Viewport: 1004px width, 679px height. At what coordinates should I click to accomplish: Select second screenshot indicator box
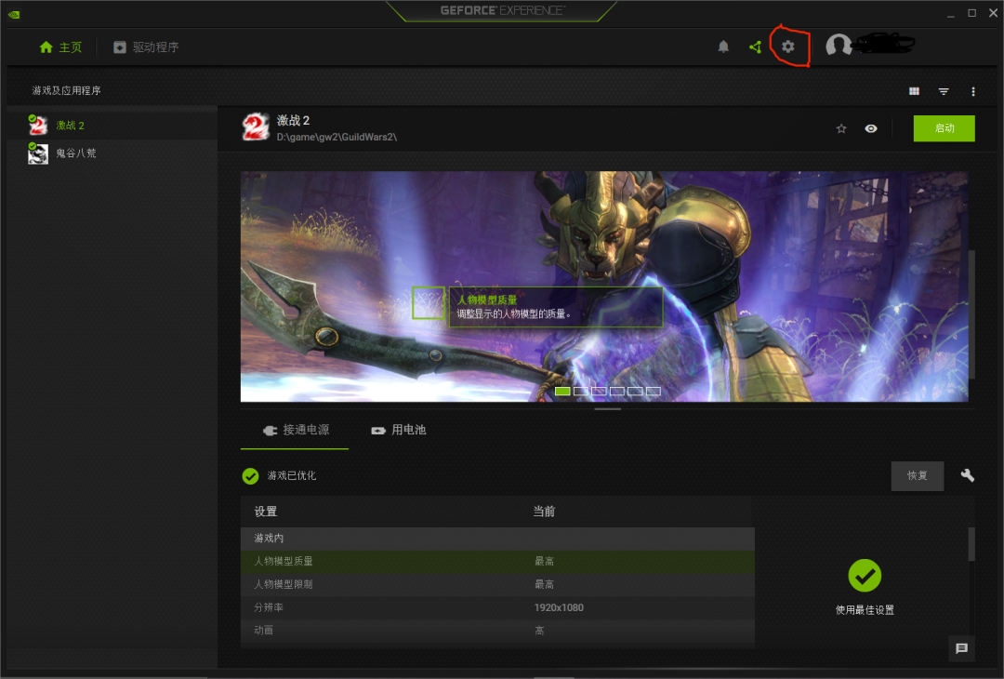pos(581,391)
